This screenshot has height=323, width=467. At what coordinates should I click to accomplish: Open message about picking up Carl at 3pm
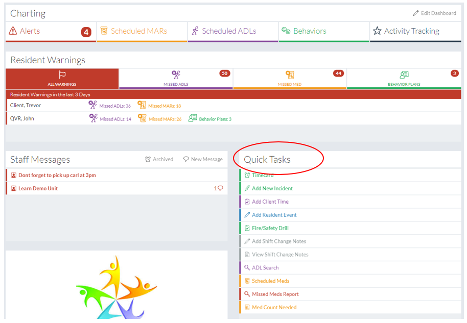point(57,175)
